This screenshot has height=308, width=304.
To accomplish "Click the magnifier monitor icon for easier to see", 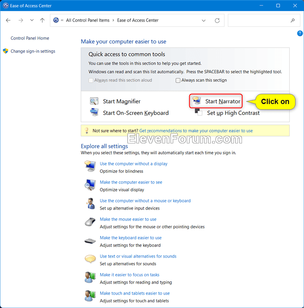I will [x=90, y=185].
